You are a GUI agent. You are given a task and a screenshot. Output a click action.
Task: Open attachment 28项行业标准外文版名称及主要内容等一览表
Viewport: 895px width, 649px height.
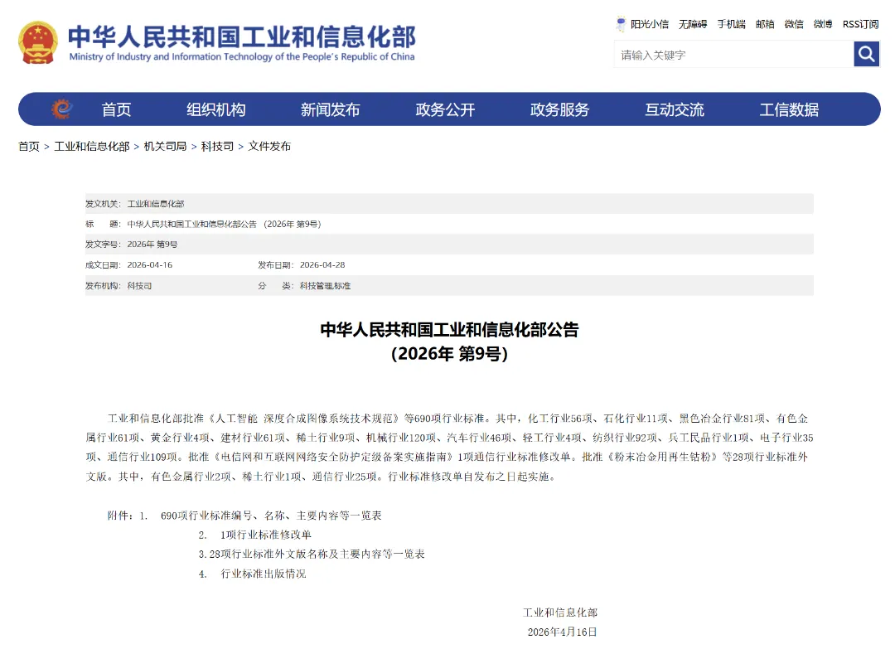point(317,555)
